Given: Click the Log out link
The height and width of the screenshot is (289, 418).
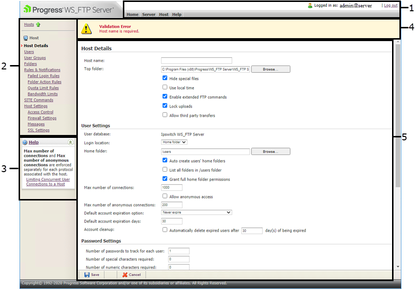Looking at the screenshot, I should click(x=391, y=5).
